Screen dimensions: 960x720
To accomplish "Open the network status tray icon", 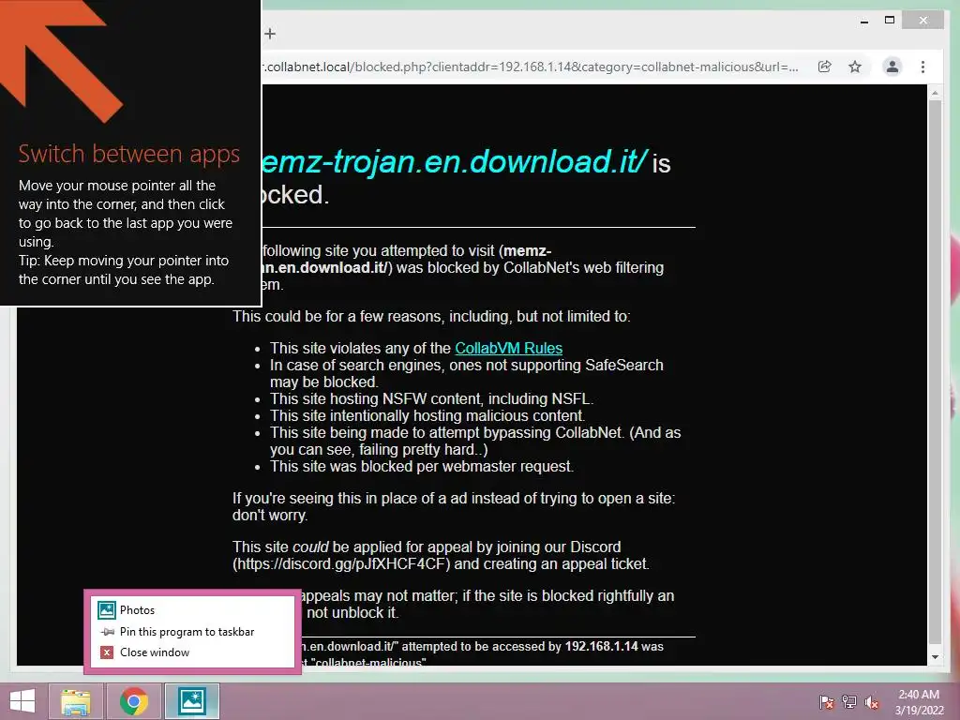I will [x=849, y=701].
